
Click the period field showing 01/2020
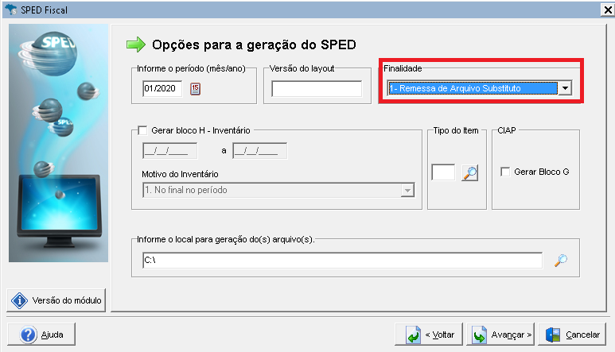(162, 88)
